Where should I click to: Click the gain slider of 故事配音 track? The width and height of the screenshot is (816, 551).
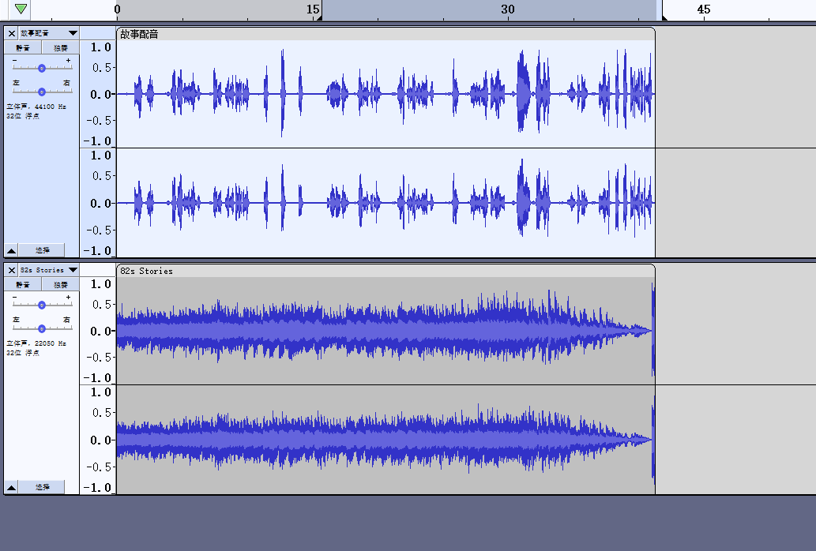(42, 68)
